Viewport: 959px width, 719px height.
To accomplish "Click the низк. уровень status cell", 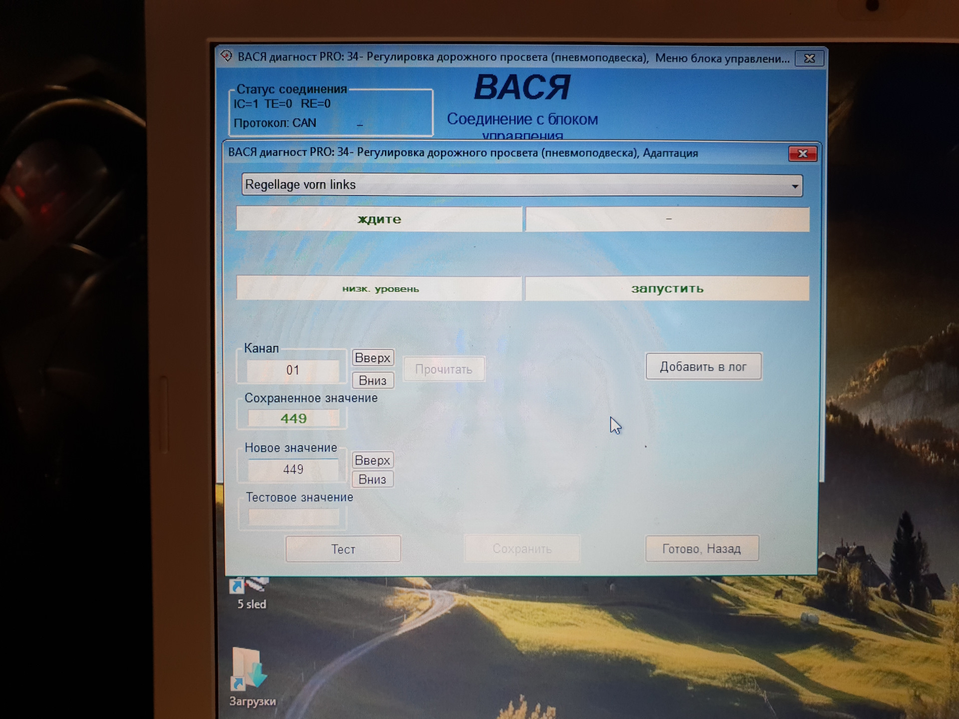I will click(379, 289).
